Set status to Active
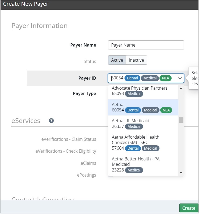199x214 pixels. coord(117,60)
